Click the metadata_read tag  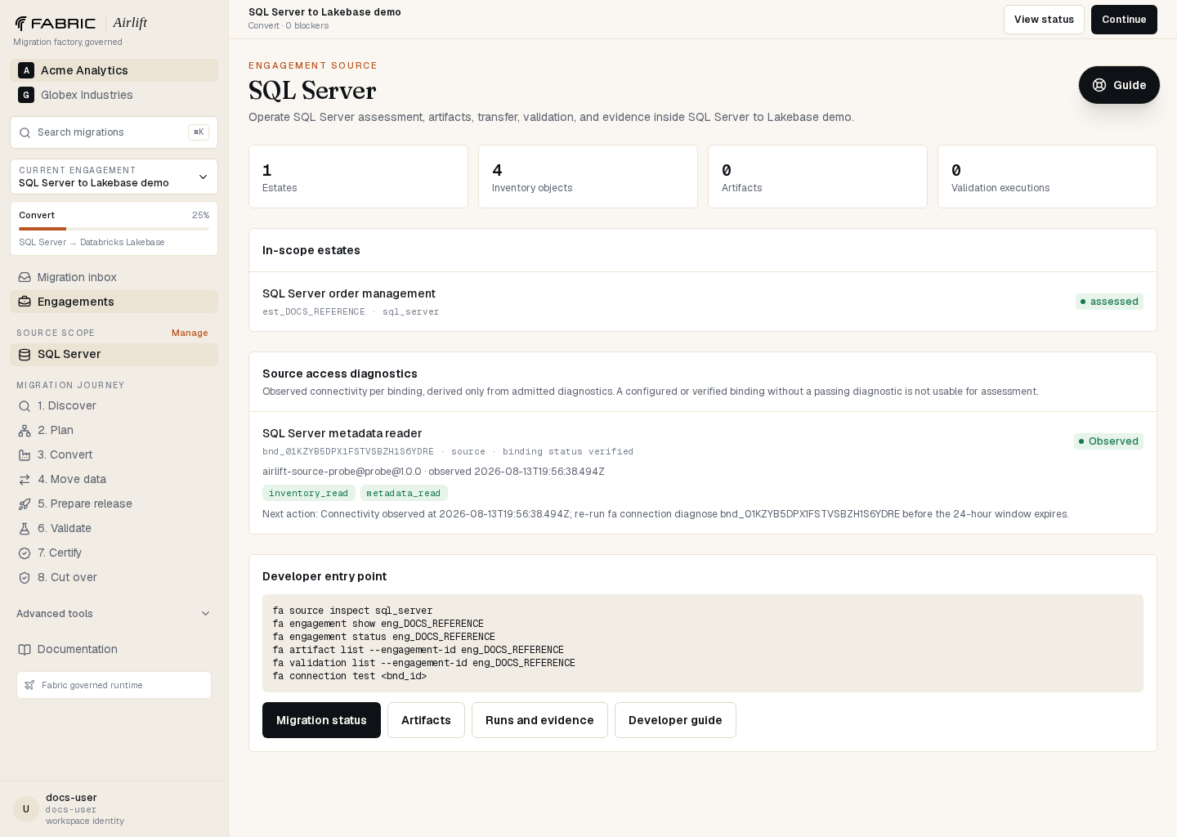pyautogui.click(x=404, y=493)
